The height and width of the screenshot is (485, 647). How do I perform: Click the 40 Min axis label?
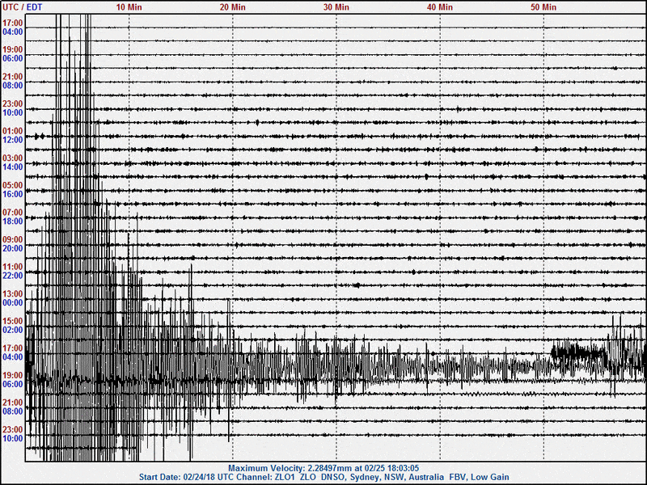[x=440, y=7]
